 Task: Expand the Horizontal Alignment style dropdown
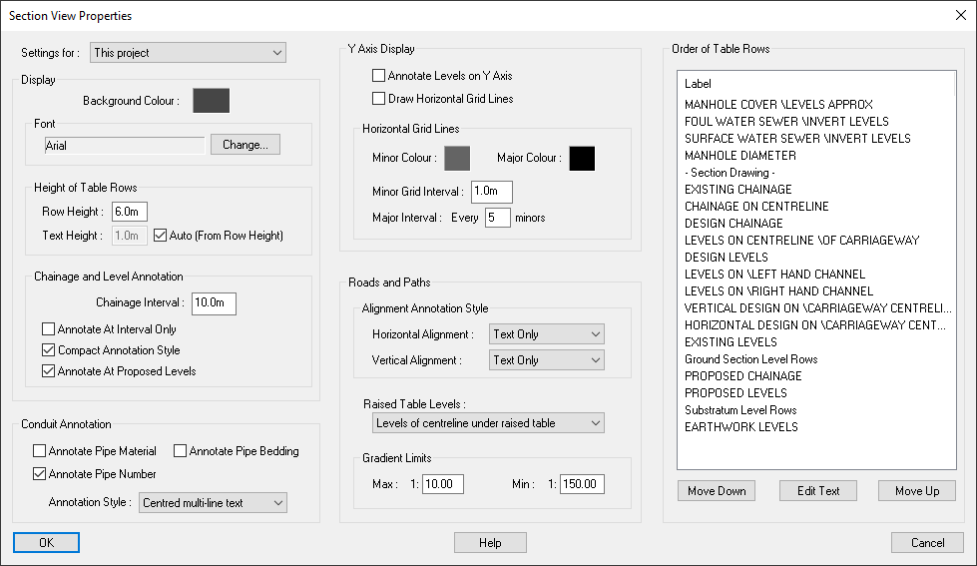tap(547, 334)
